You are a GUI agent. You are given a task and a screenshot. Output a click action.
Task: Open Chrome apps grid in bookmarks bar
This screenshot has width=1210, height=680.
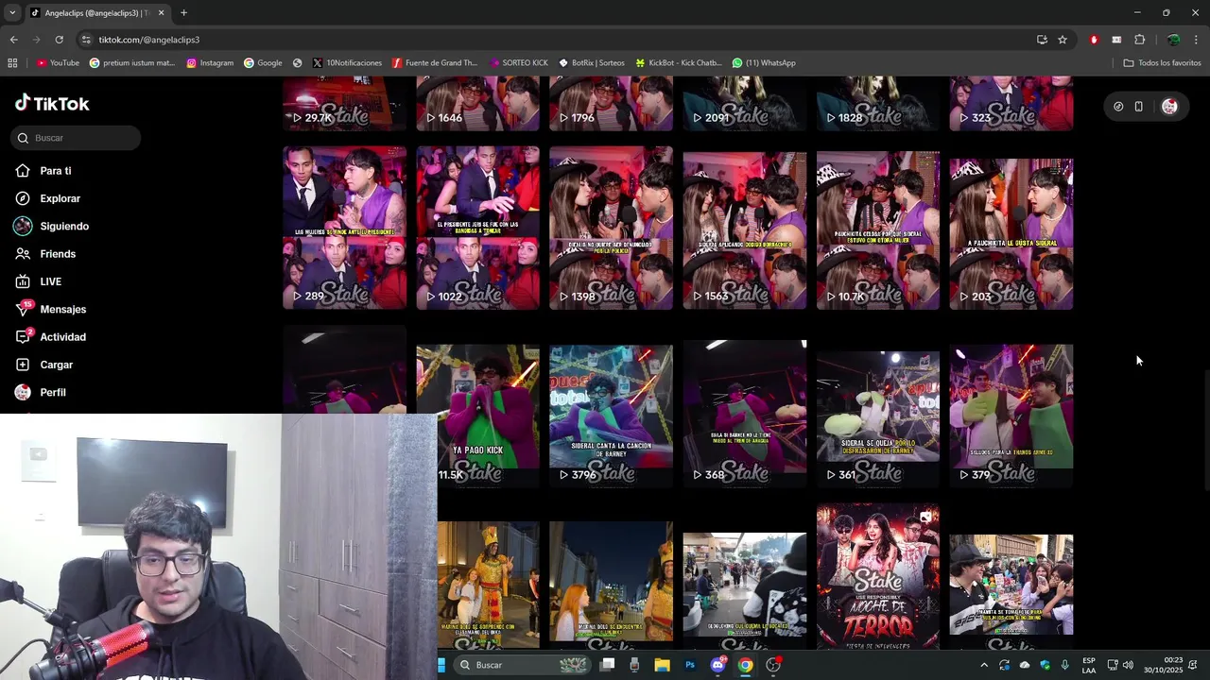pyautogui.click(x=12, y=63)
